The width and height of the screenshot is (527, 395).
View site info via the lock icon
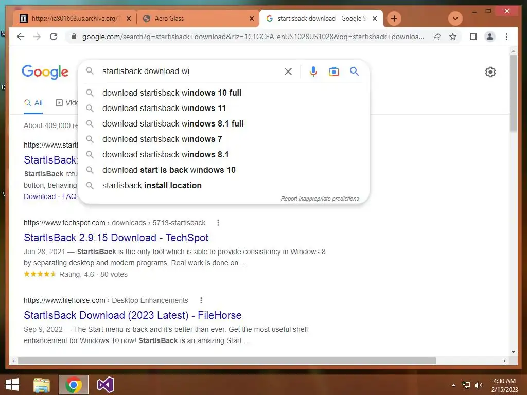click(x=74, y=37)
